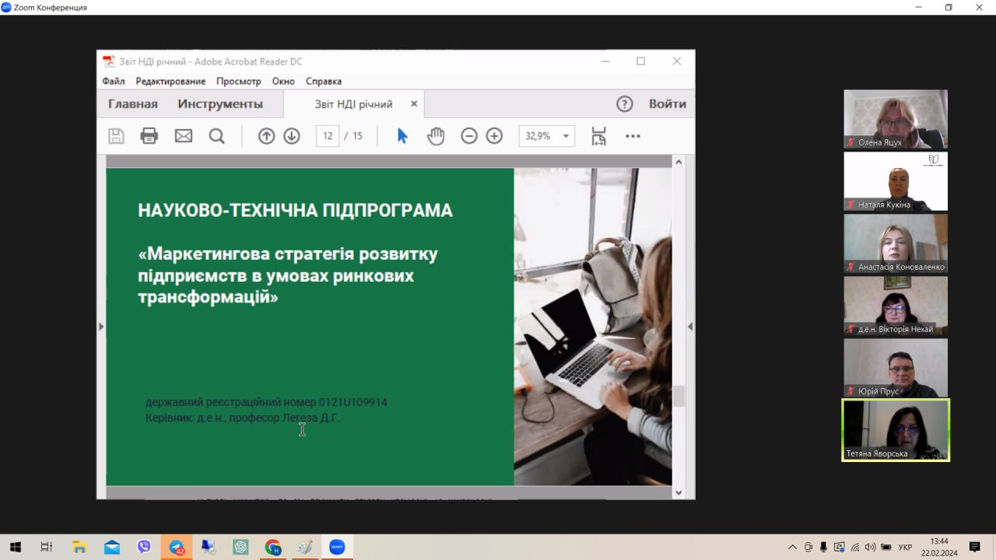
Task: Click the envelope email icon
Action: 183,136
